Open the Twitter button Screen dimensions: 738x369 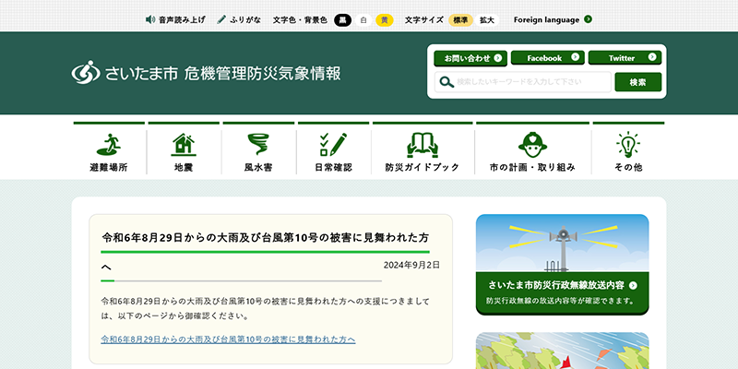coord(625,58)
